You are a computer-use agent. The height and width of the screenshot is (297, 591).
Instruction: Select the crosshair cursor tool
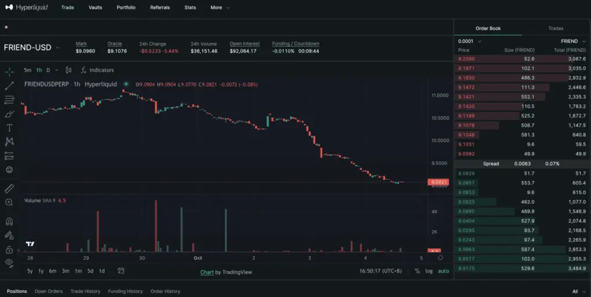pos(9,71)
